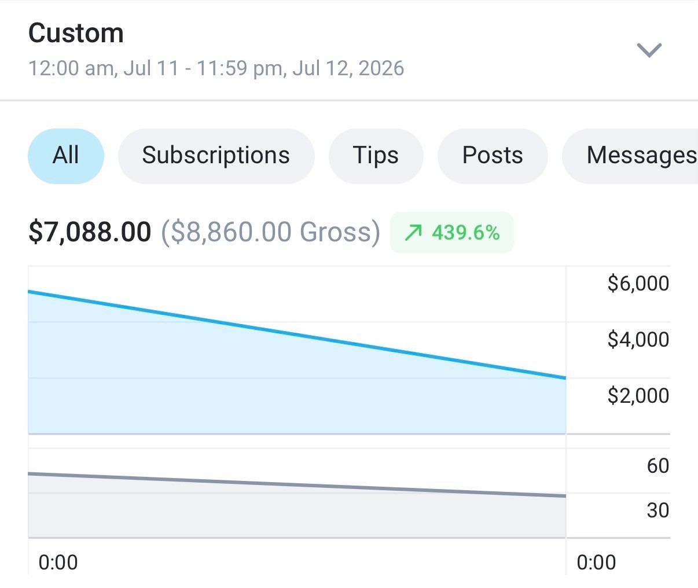Click the $6,000 axis label

pos(638,284)
